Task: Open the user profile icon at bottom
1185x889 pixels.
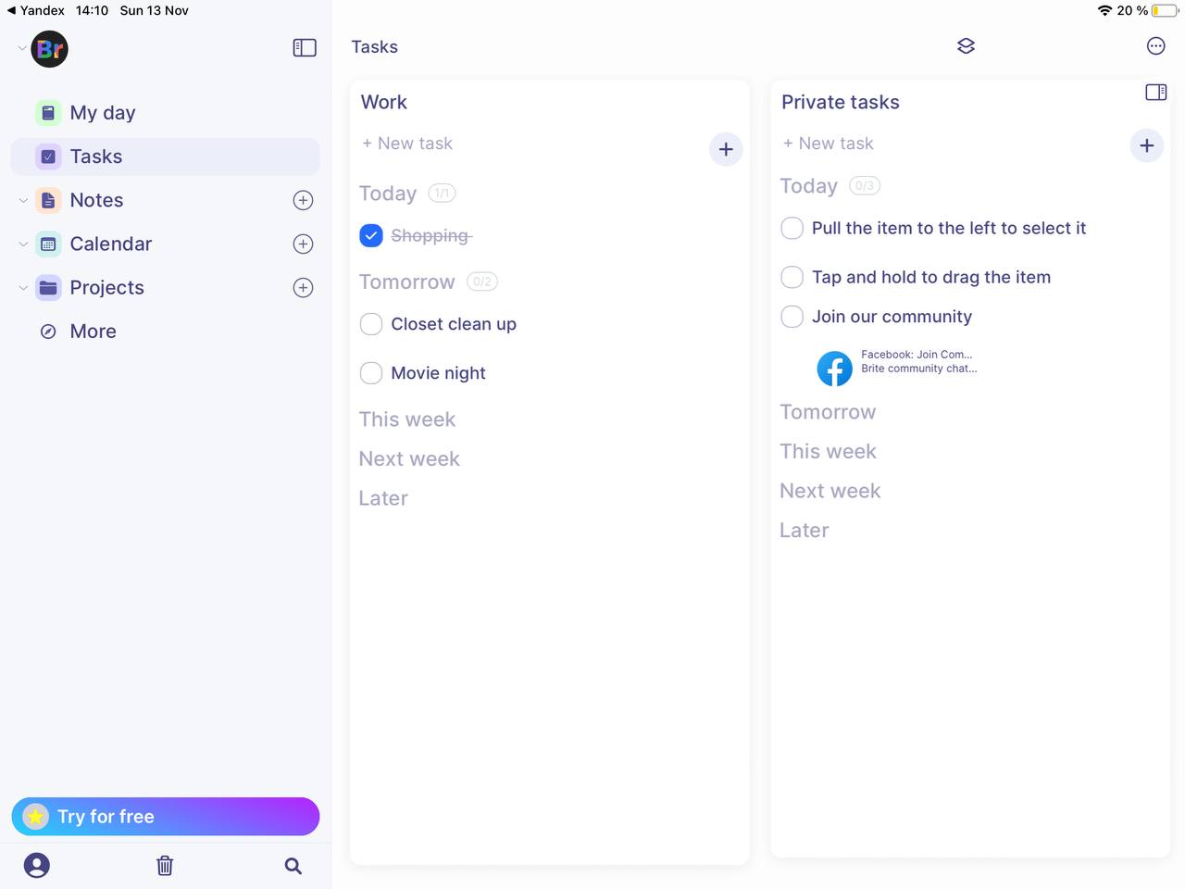Action: point(37,866)
